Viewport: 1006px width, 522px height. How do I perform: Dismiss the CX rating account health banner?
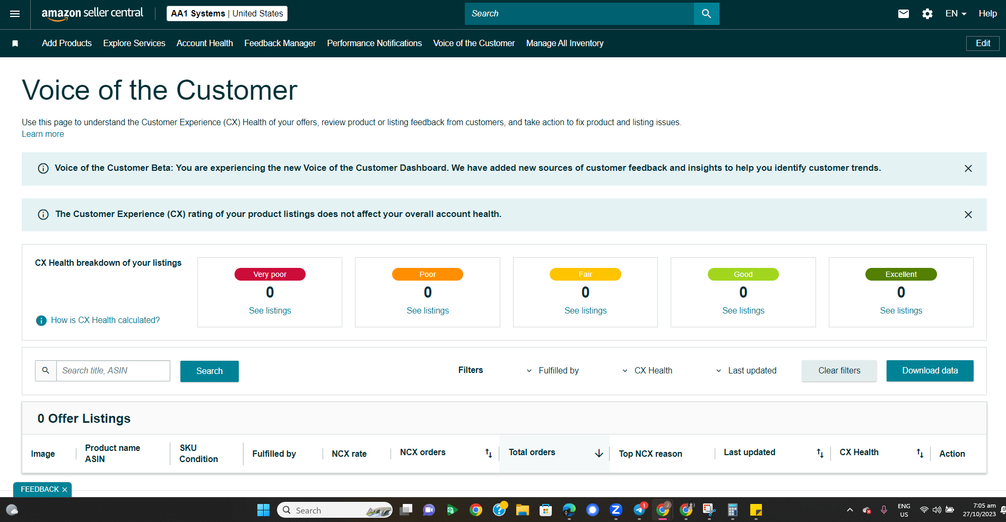point(968,215)
